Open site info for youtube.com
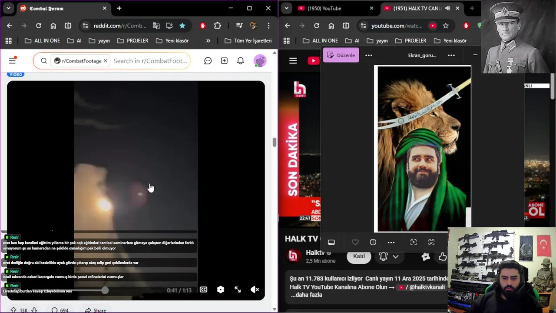This screenshot has height=313, width=556. click(x=363, y=26)
